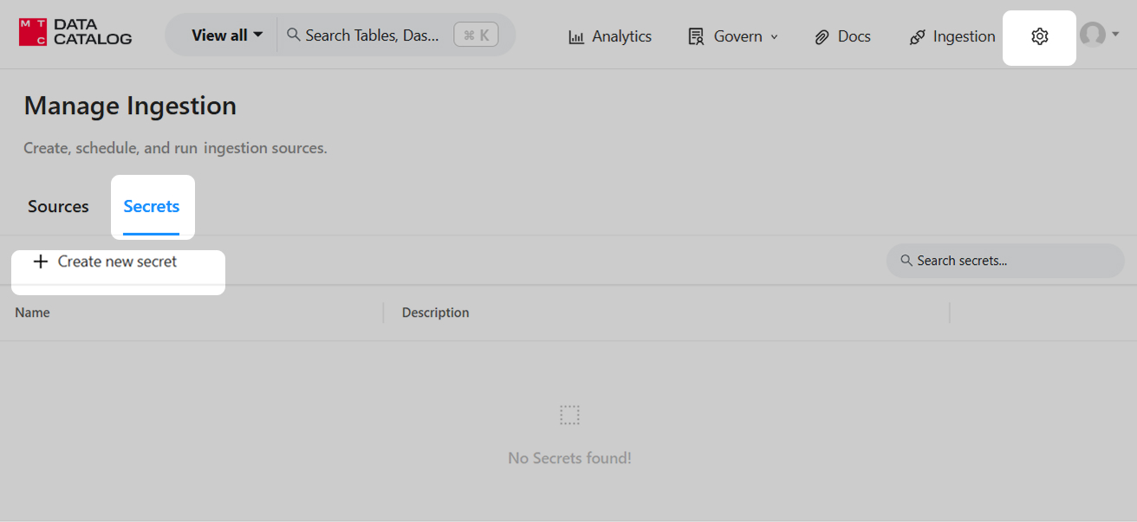
Task: Click the magnifier icon in global search
Action: point(294,35)
